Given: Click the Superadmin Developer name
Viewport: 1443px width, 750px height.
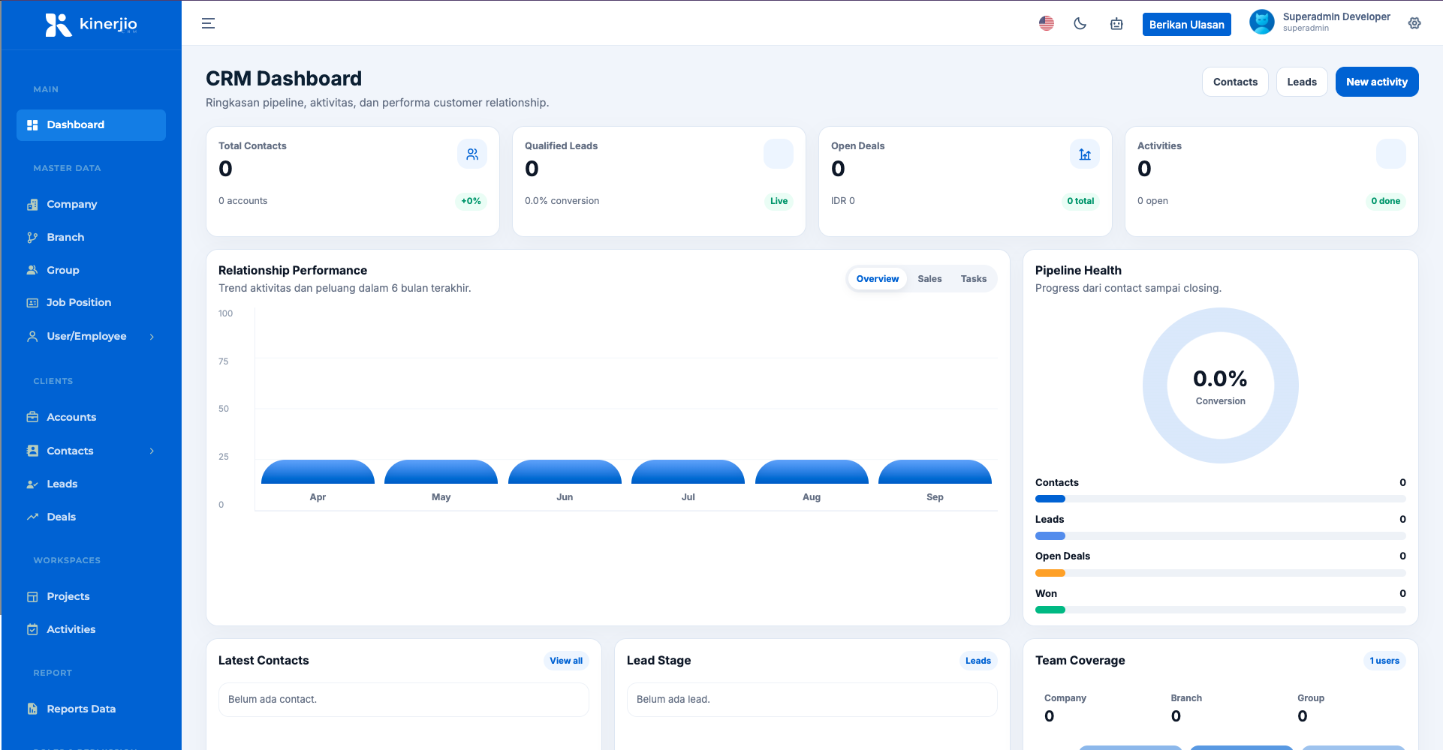Looking at the screenshot, I should 1336,16.
